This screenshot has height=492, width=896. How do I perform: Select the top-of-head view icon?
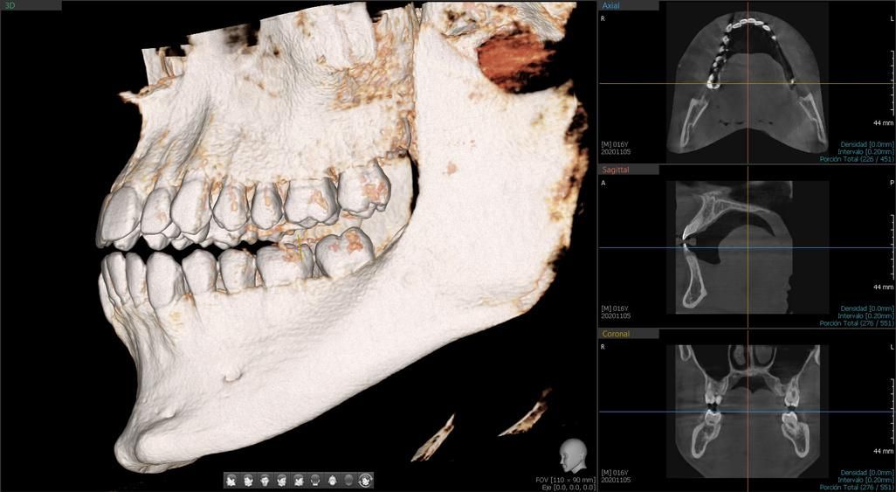[333, 480]
